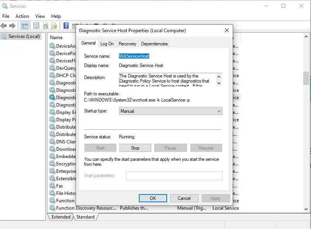Screen dimensions: 311x229
Task: Click the 'Diagnostic Service Host' display name text
Action: click(141, 65)
